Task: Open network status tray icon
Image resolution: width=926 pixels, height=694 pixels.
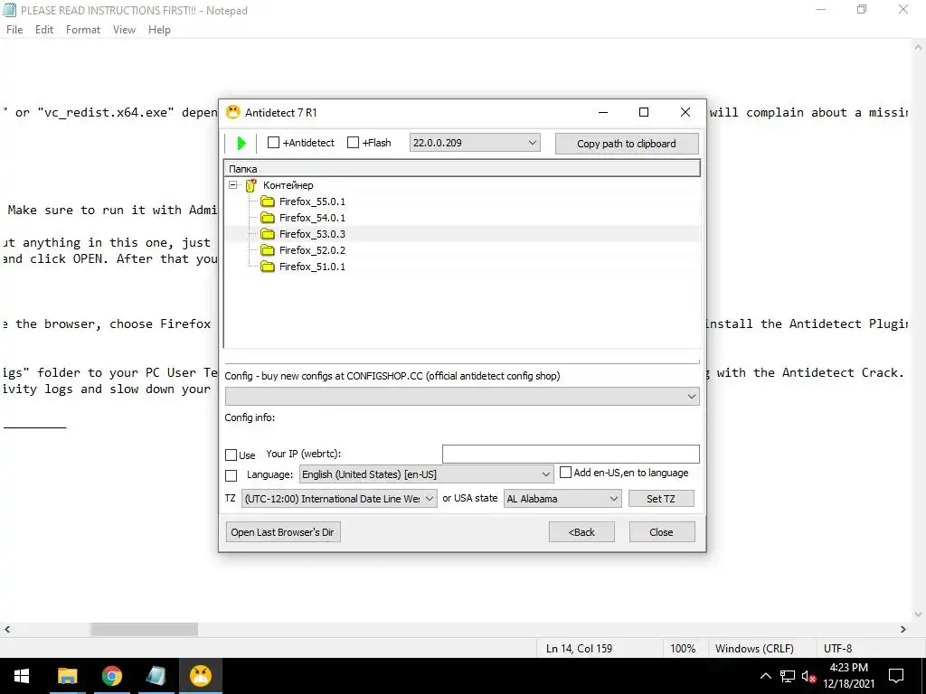Action: (x=788, y=676)
